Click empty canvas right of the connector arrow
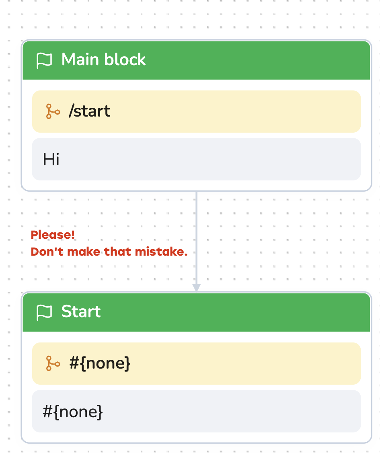 pos(281,241)
